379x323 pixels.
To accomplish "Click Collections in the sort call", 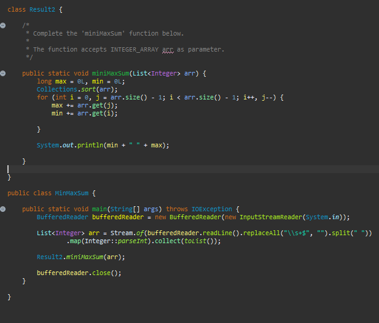I will [x=57, y=90].
